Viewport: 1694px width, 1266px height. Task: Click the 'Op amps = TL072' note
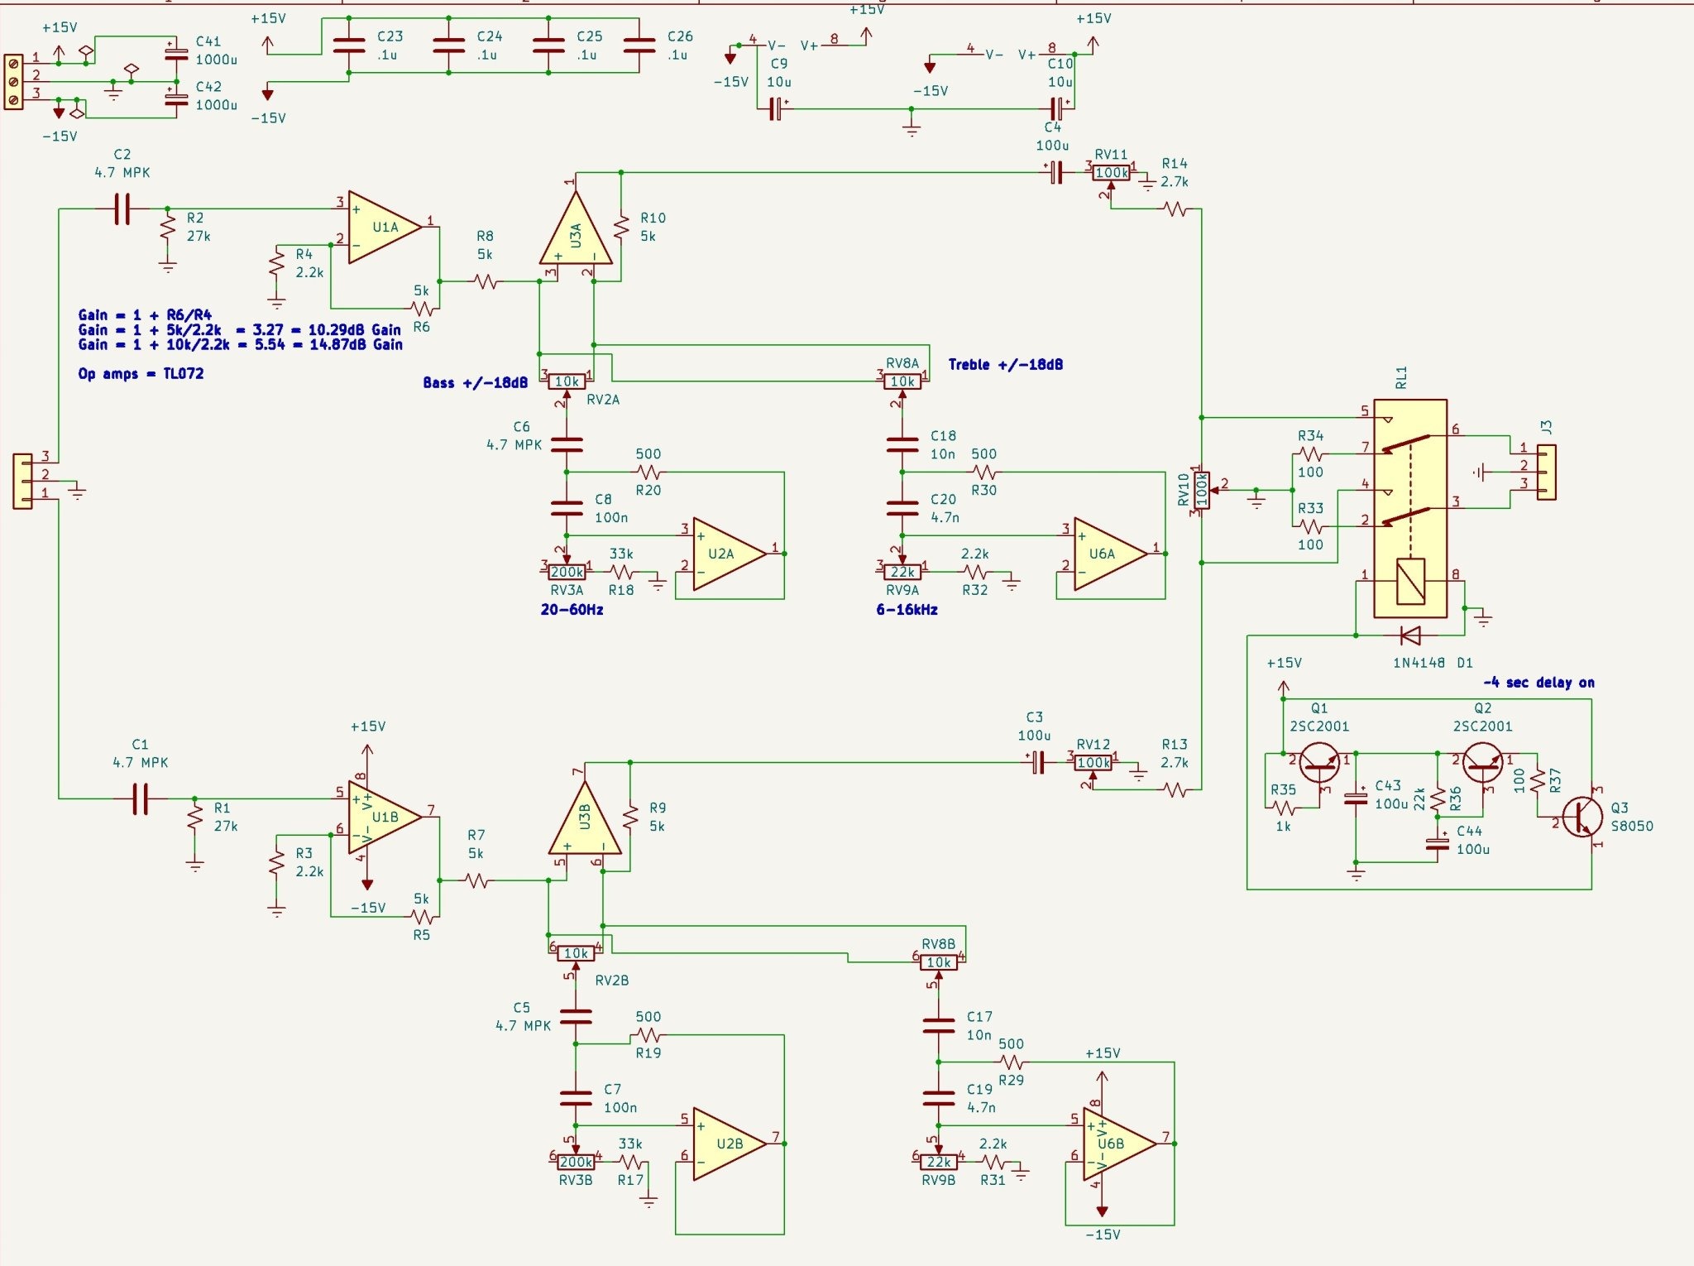point(141,373)
